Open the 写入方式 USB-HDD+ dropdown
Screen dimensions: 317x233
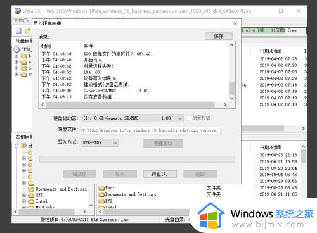tap(115, 143)
